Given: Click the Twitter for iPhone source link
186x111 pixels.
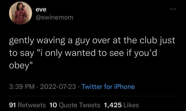Looking at the screenshot, I should (x=108, y=86).
